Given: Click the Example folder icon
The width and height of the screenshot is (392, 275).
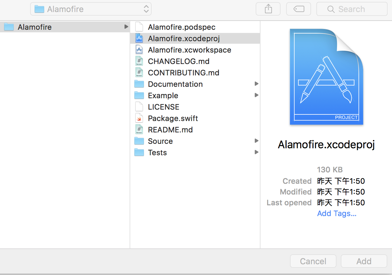Looking at the screenshot, I should 139,95.
